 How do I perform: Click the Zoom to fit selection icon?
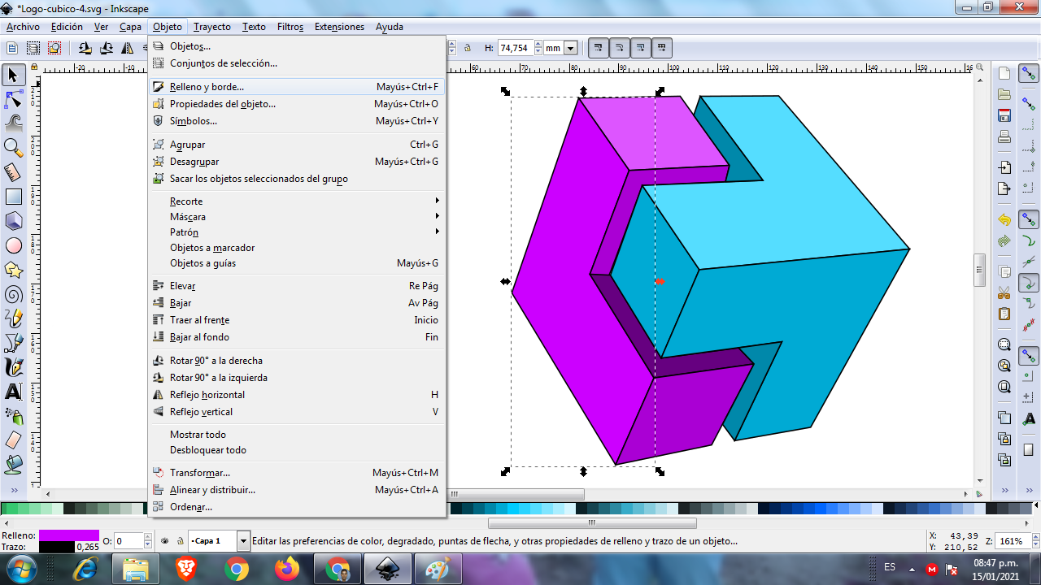[x=1004, y=344]
